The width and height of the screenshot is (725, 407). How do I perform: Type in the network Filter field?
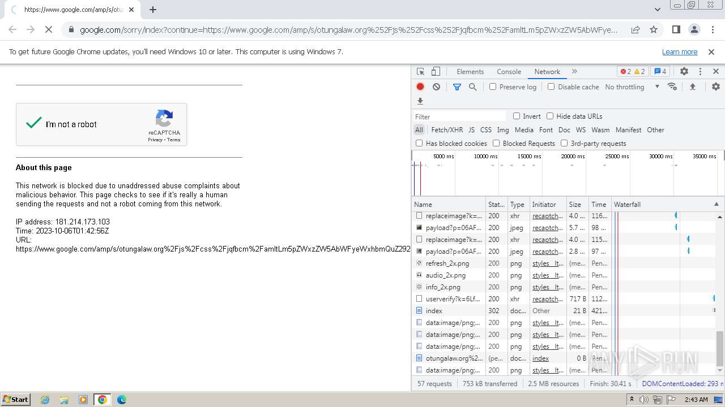[x=459, y=116]
